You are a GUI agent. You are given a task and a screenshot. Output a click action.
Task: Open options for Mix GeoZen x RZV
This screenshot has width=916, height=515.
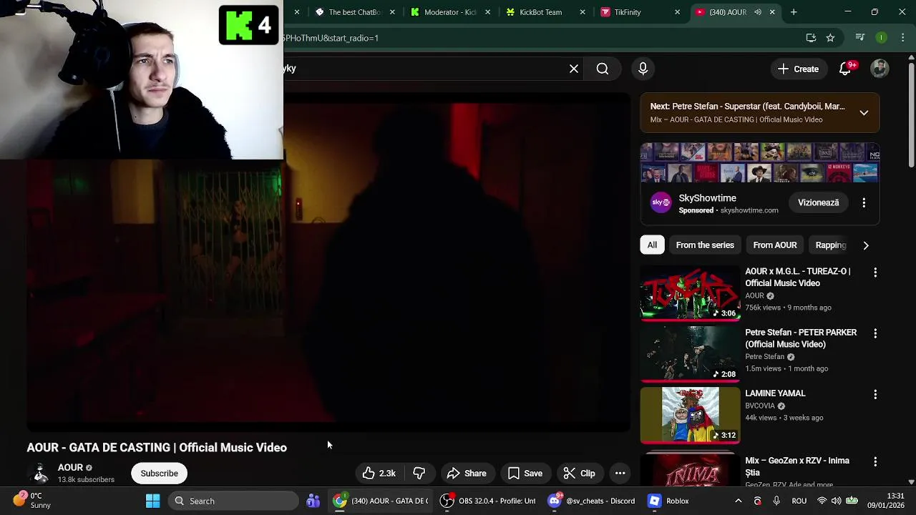point(875,462)
